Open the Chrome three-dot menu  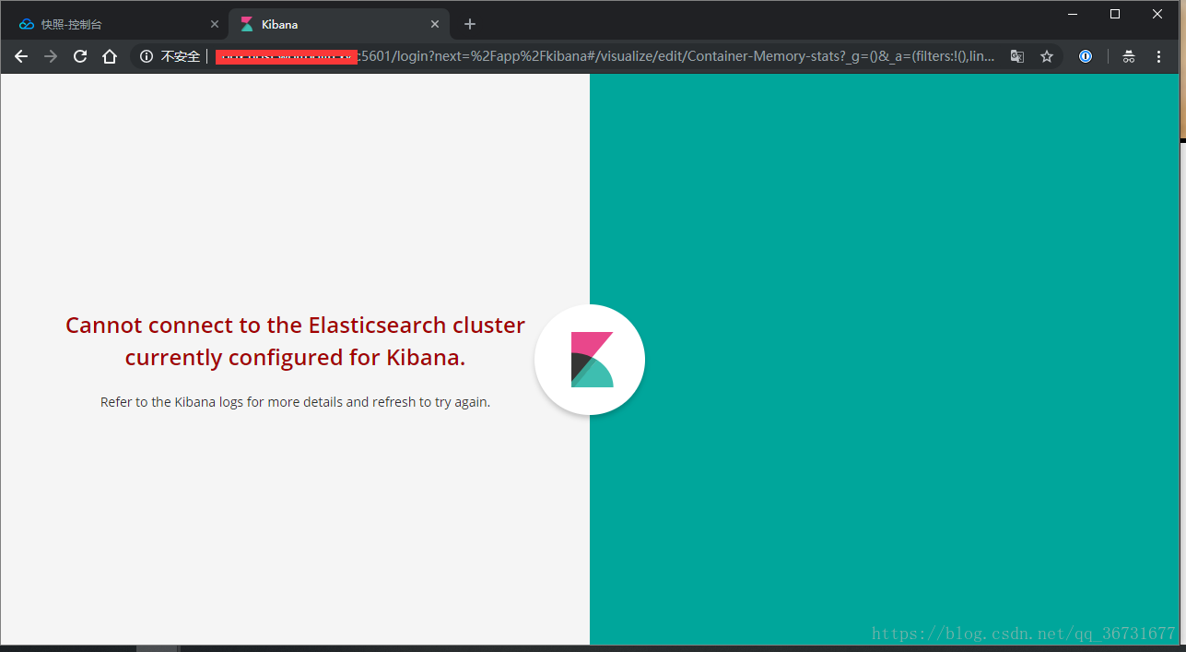[1159, 56]
